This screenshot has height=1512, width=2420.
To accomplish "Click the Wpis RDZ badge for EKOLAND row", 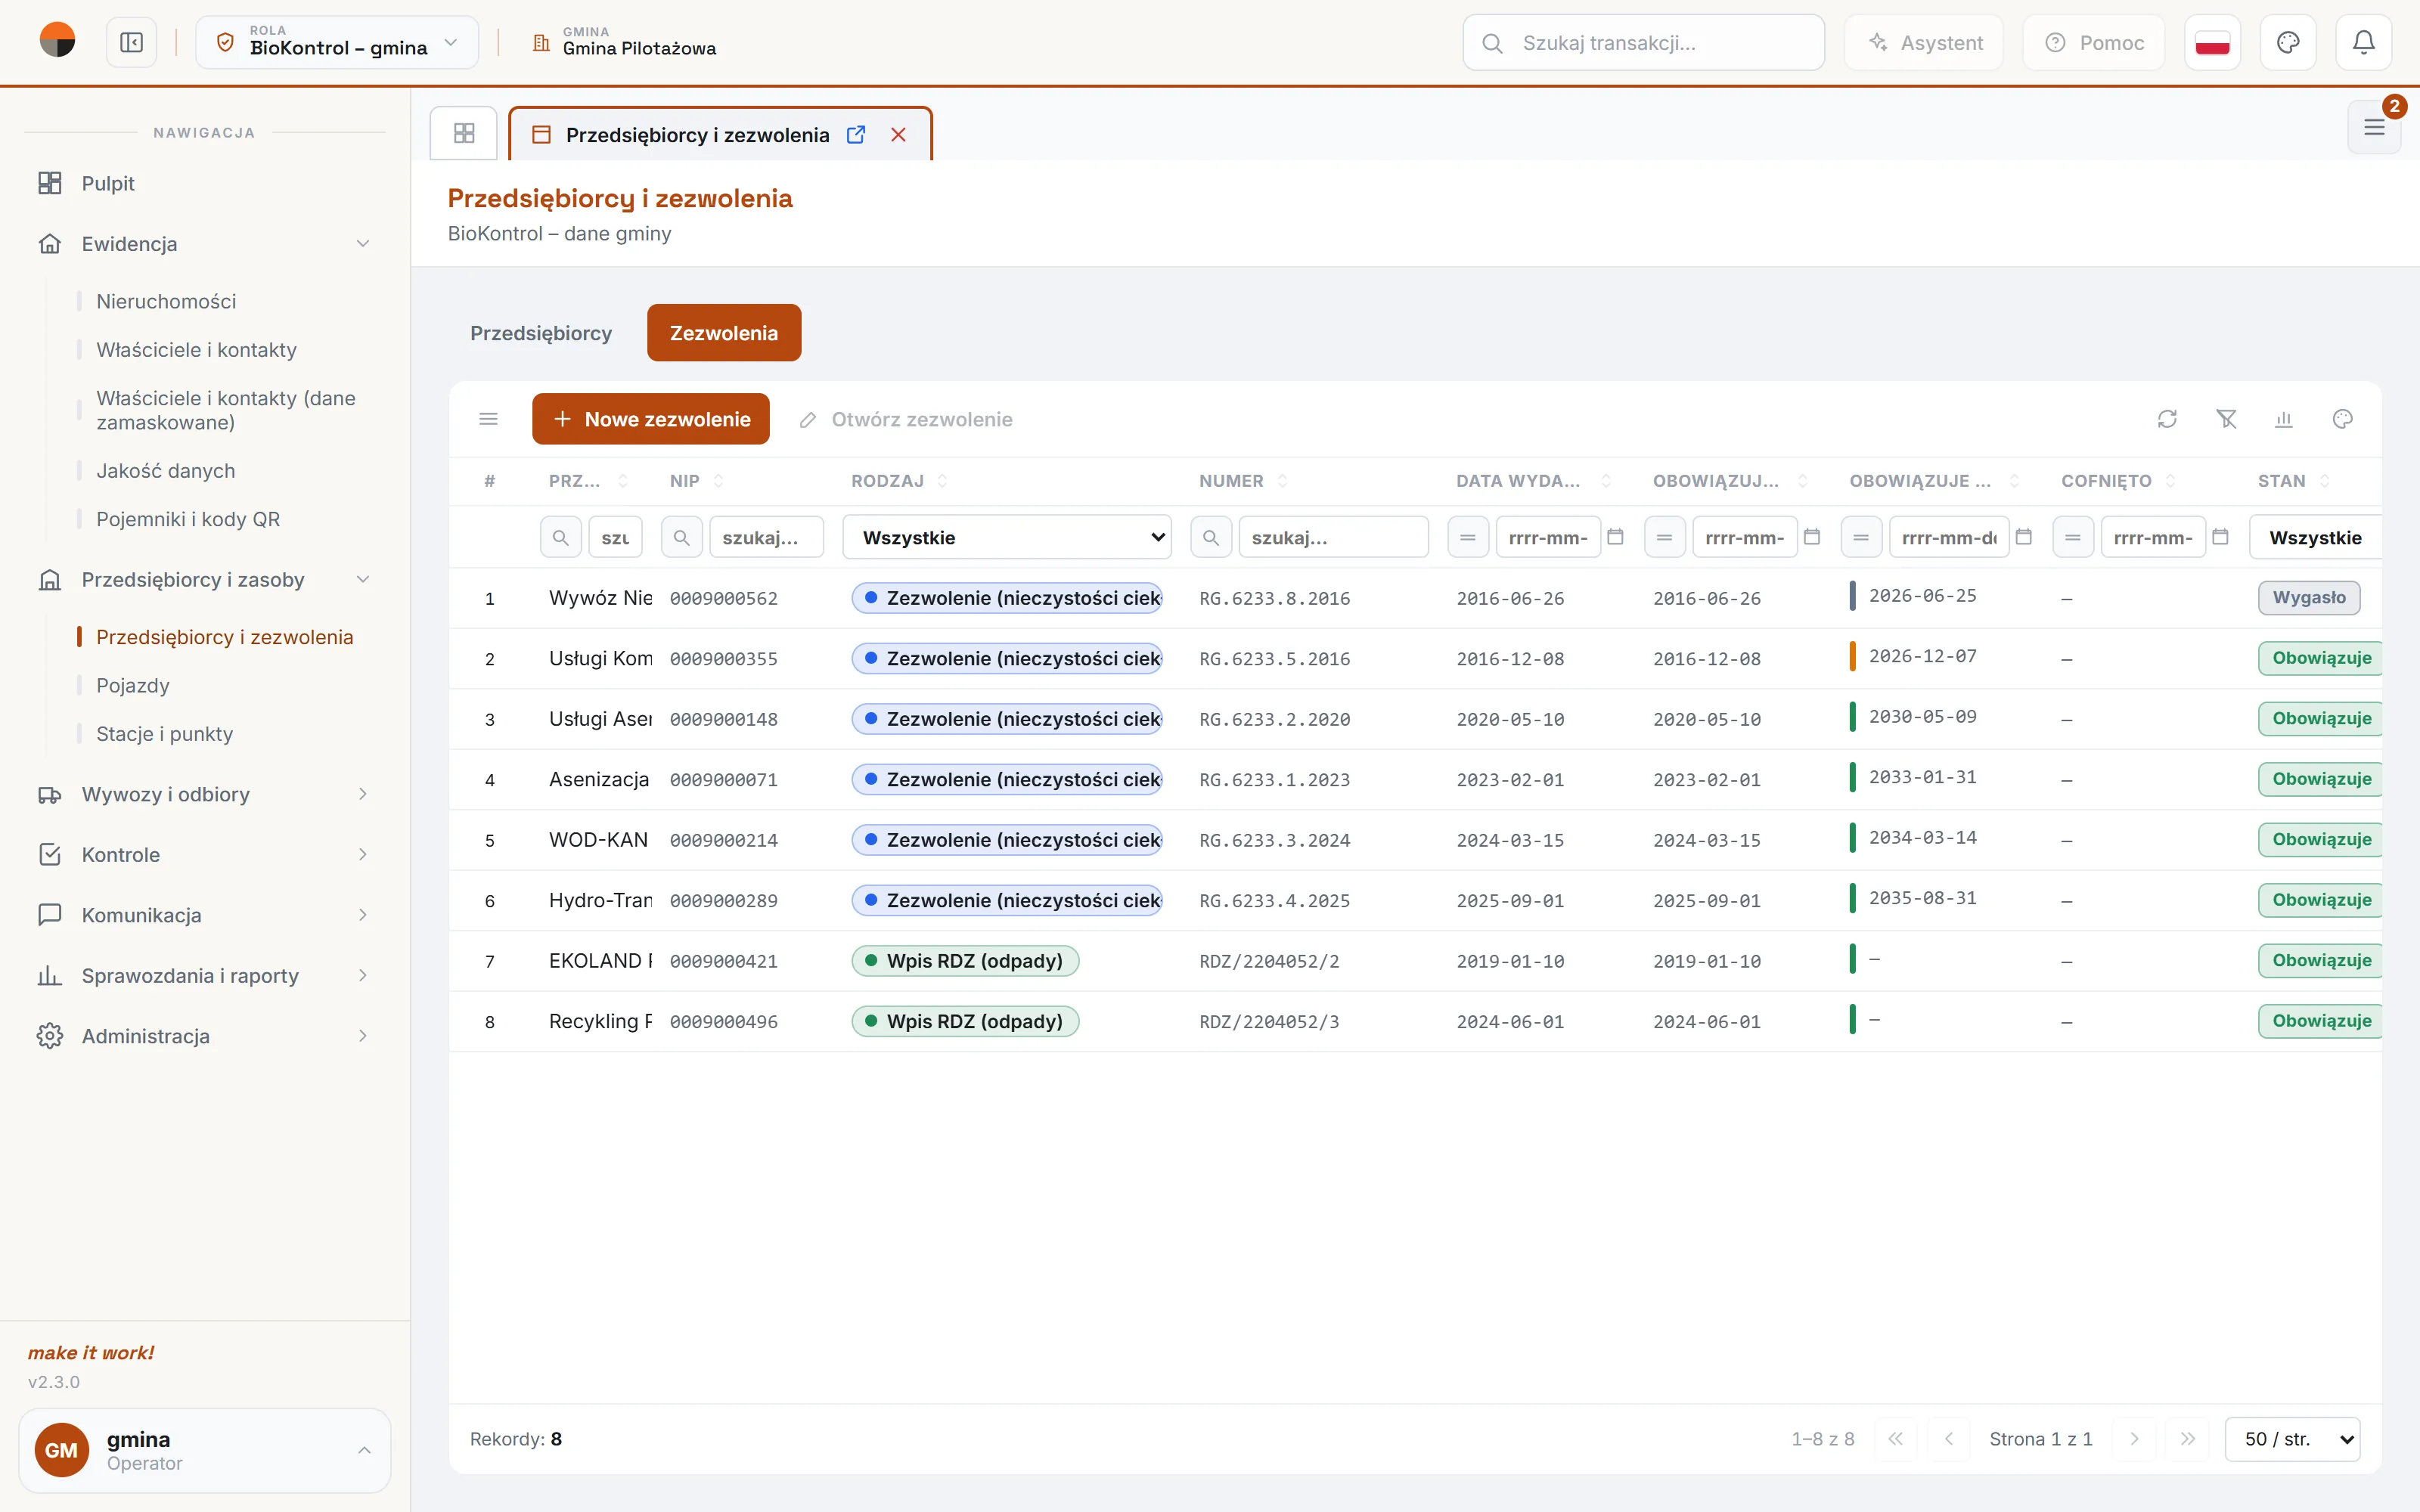I will (x=965, y=961).
